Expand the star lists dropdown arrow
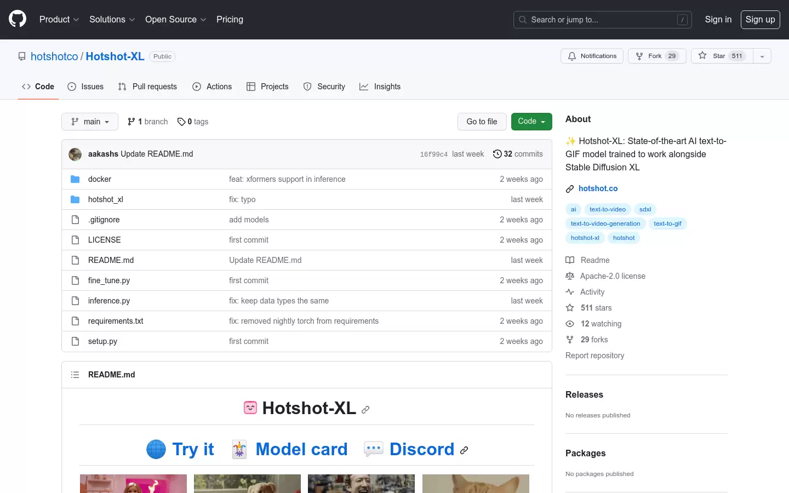789x493 pixels. click(762, 56)
